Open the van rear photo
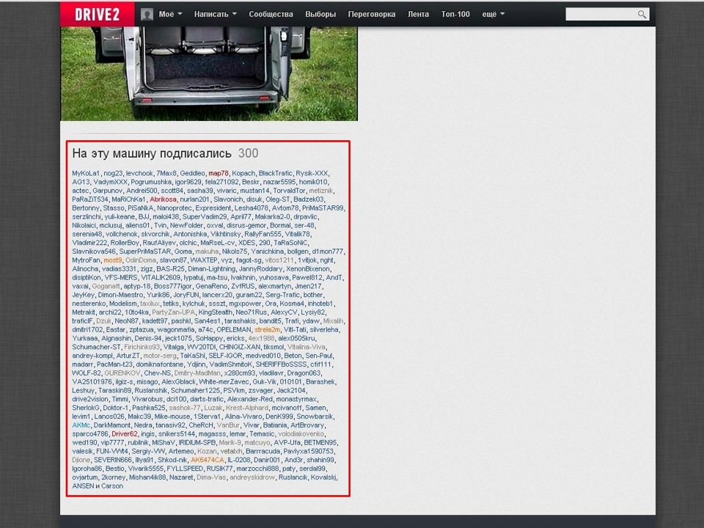 pyautogui.click(x=209, y=73)
